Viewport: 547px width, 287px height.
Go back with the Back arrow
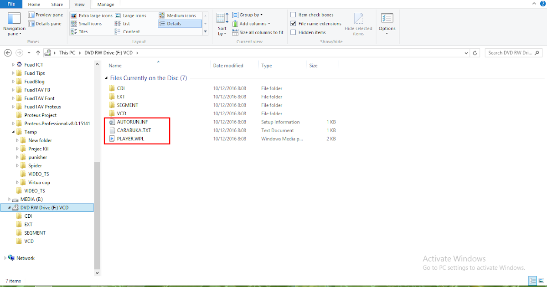pyautogui.click(x=8, y=53)
